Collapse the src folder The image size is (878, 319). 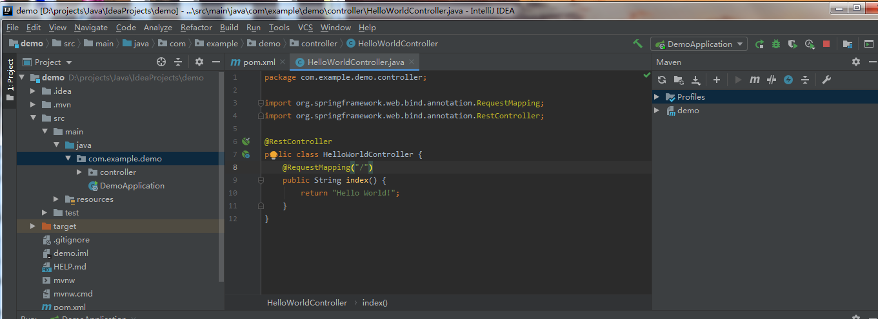pos(34,118)
